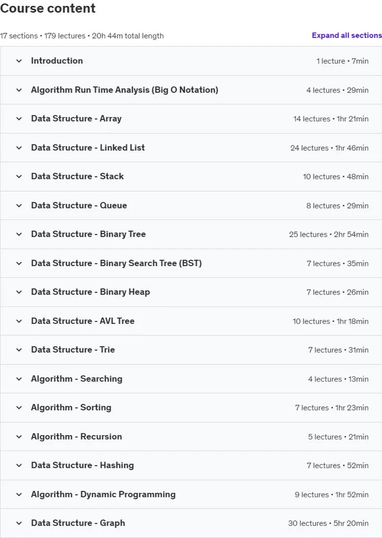Expand the Trie section chevron
The image size is (382, 538).
[19, 350]
